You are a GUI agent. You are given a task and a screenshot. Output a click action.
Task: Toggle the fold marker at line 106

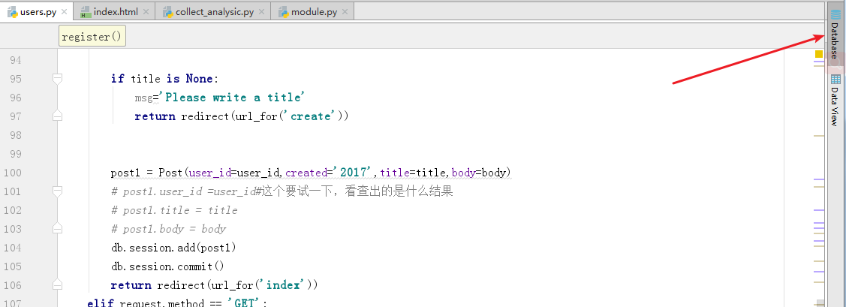pos(57,284)
